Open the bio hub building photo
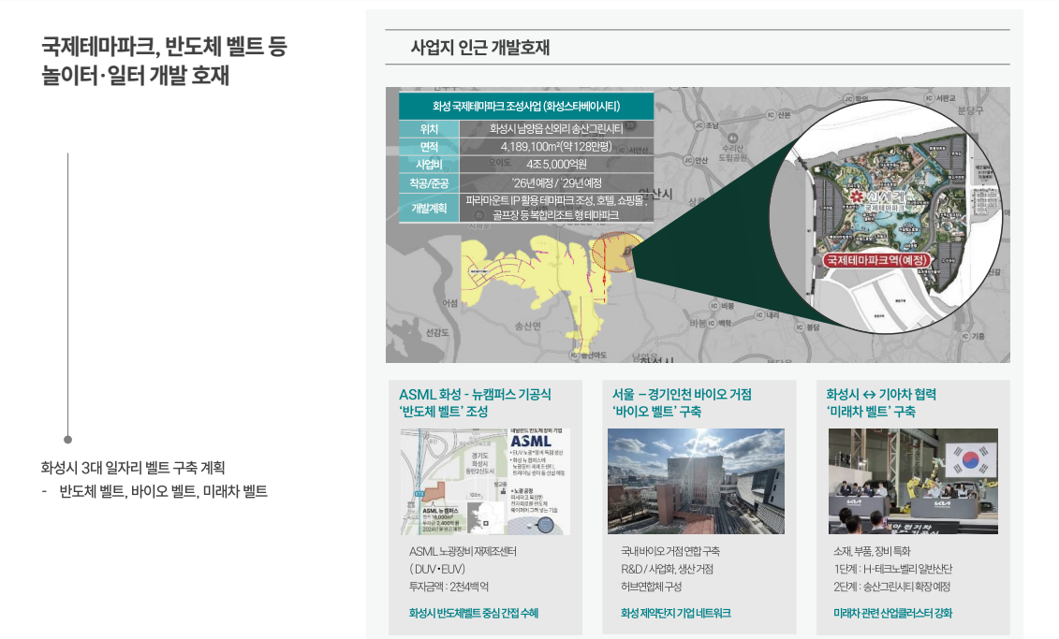1059x639 pixels. click(x=696, y=481)
